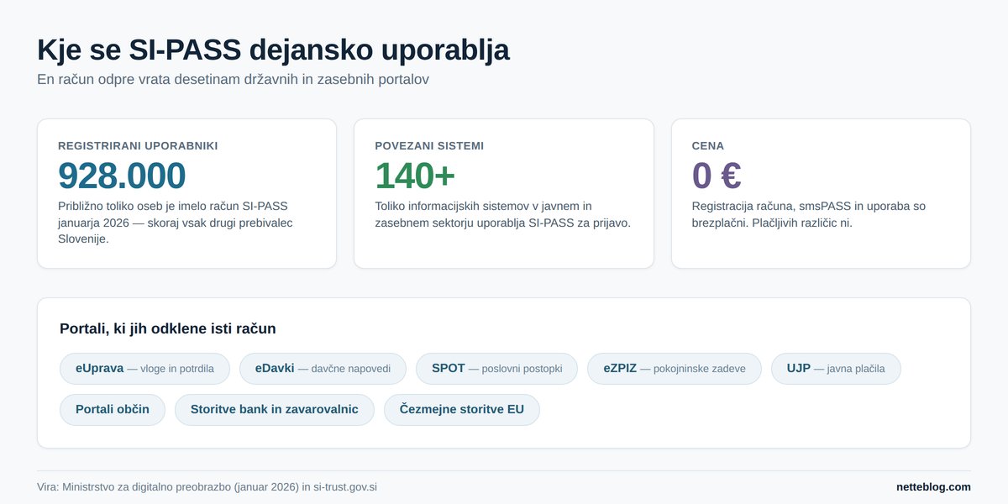
Task: Click the 0 € price figure
Action: (717, 176)
